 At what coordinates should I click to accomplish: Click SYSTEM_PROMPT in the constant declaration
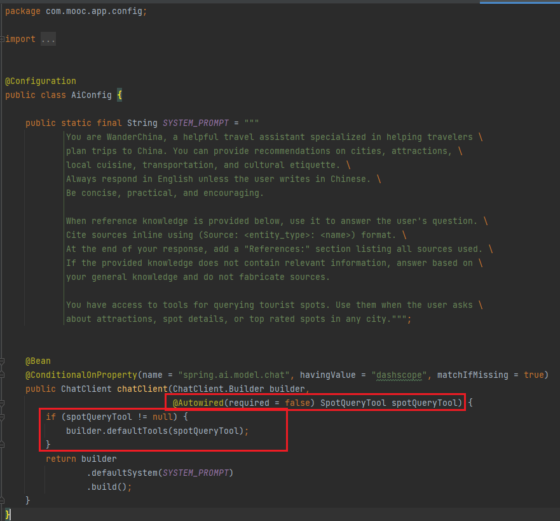click(x=196, y=123)
